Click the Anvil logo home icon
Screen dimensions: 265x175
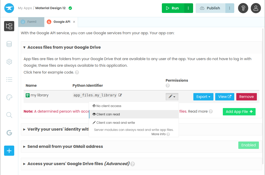(9, 8)
